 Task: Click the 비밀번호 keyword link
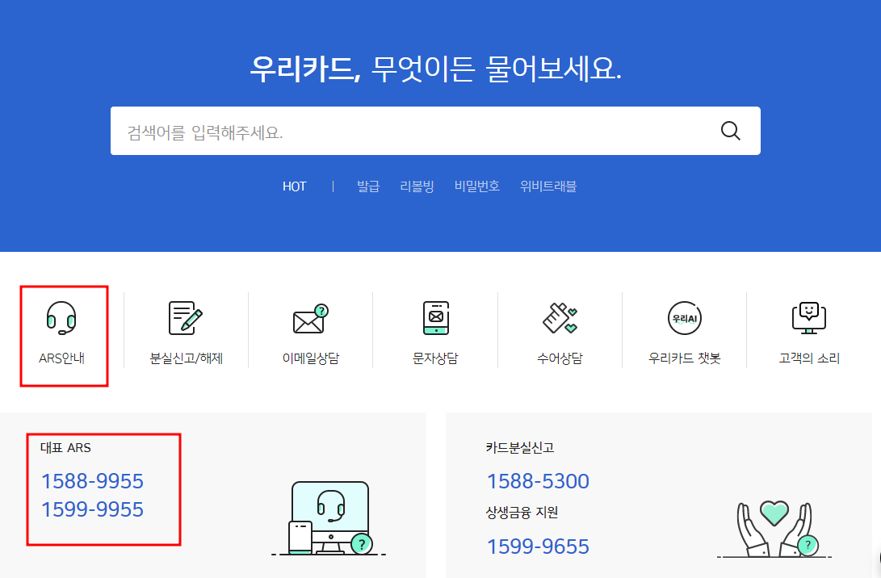476,186
